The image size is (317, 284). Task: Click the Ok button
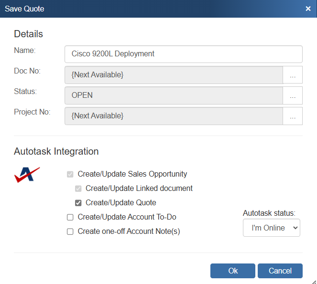click(233, 271)
